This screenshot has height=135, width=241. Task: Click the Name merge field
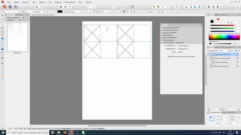click(x=183, y=46)
